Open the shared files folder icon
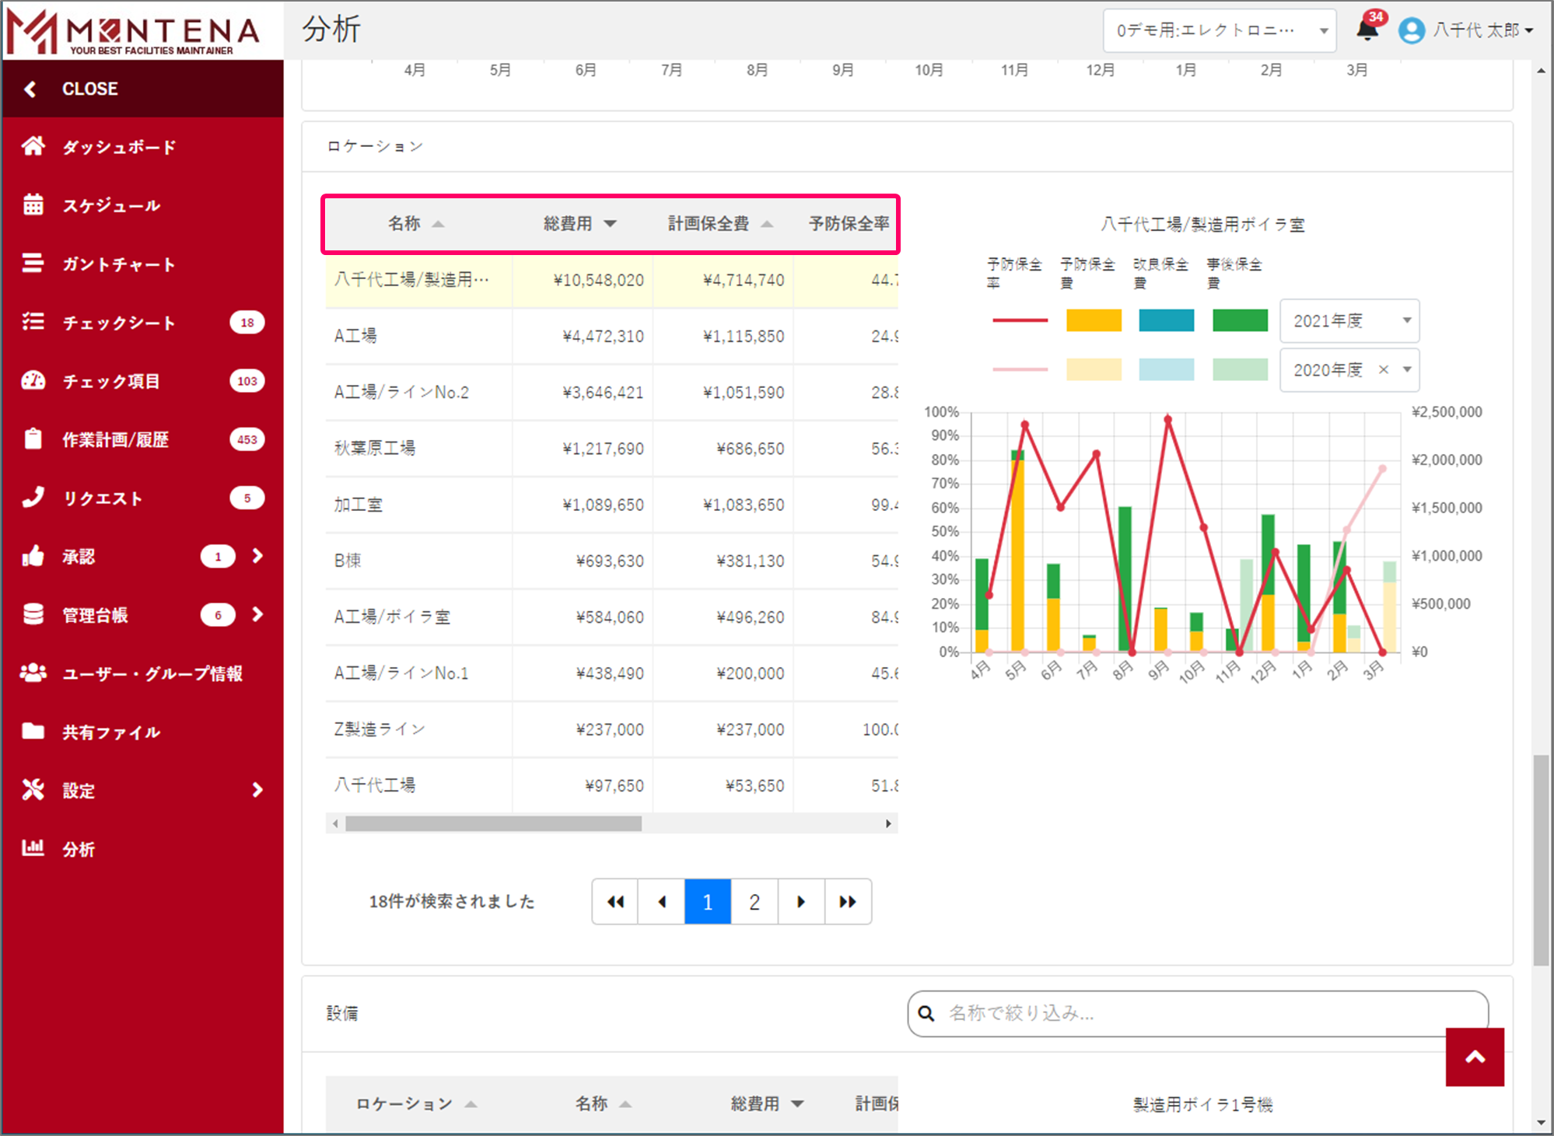The image size is (1554, 1136). pos(33,731)
